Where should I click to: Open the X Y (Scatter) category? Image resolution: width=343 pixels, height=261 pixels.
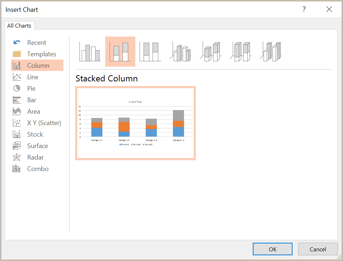(44, 123)
